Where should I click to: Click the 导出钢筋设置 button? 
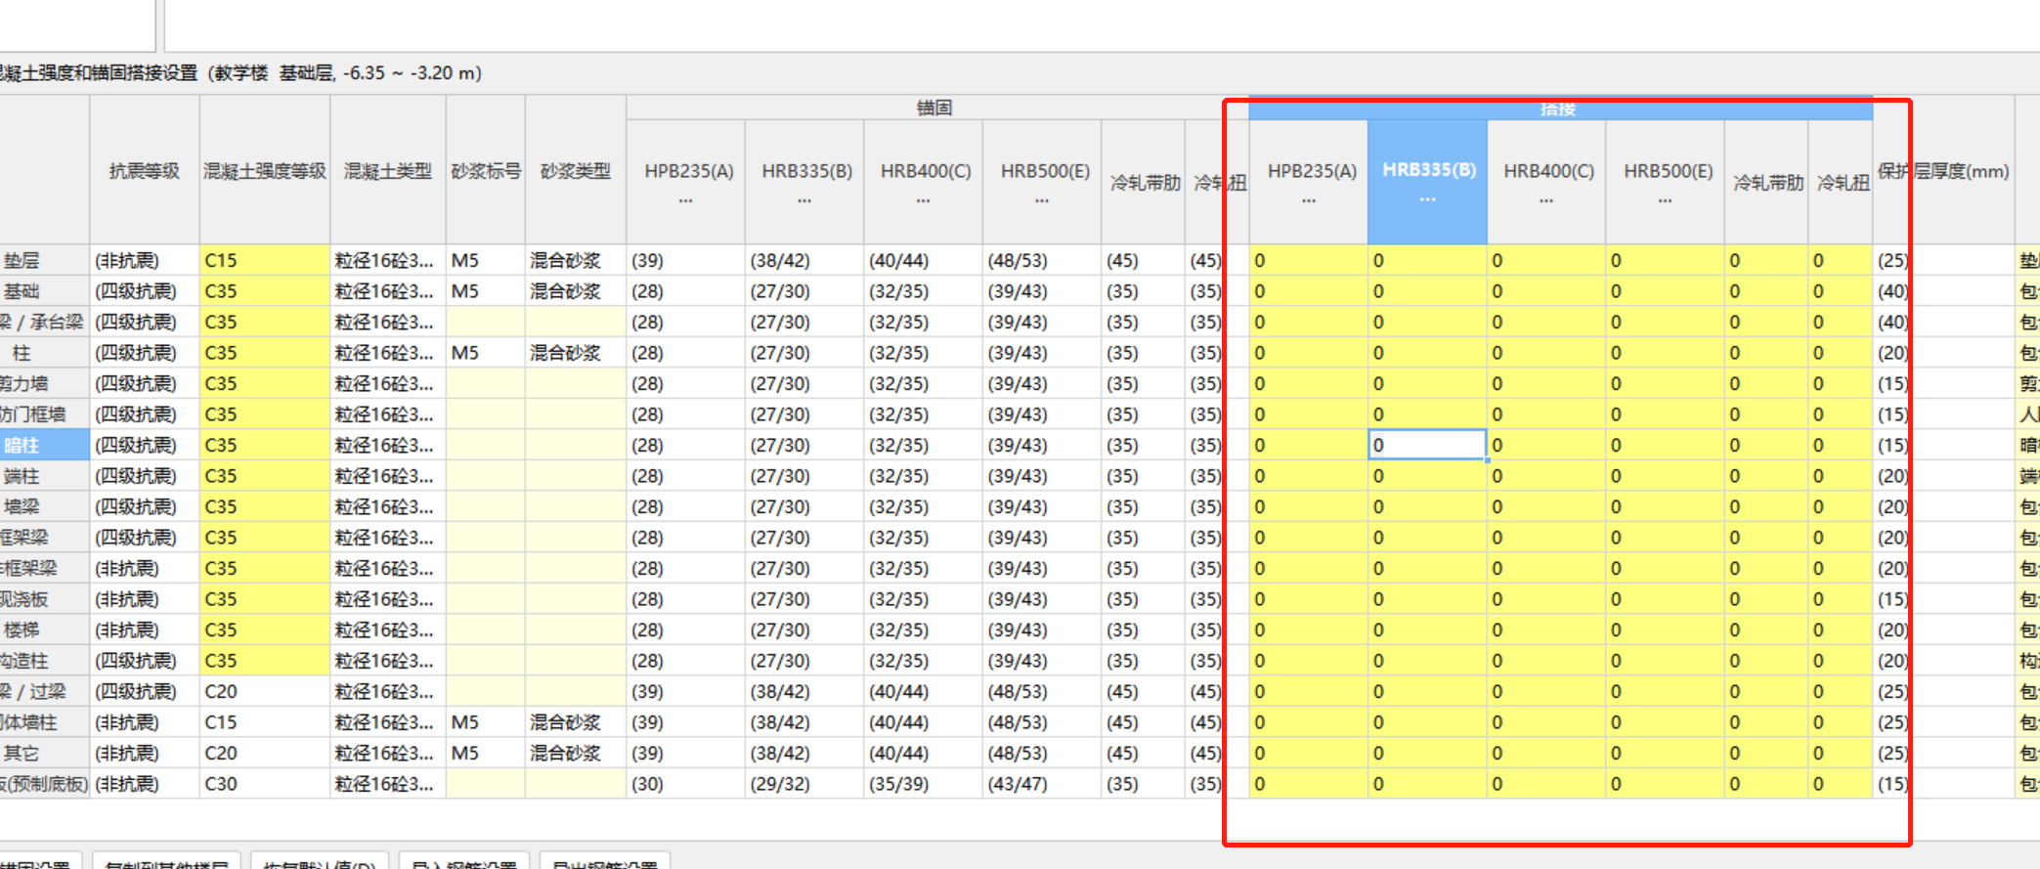604,861
